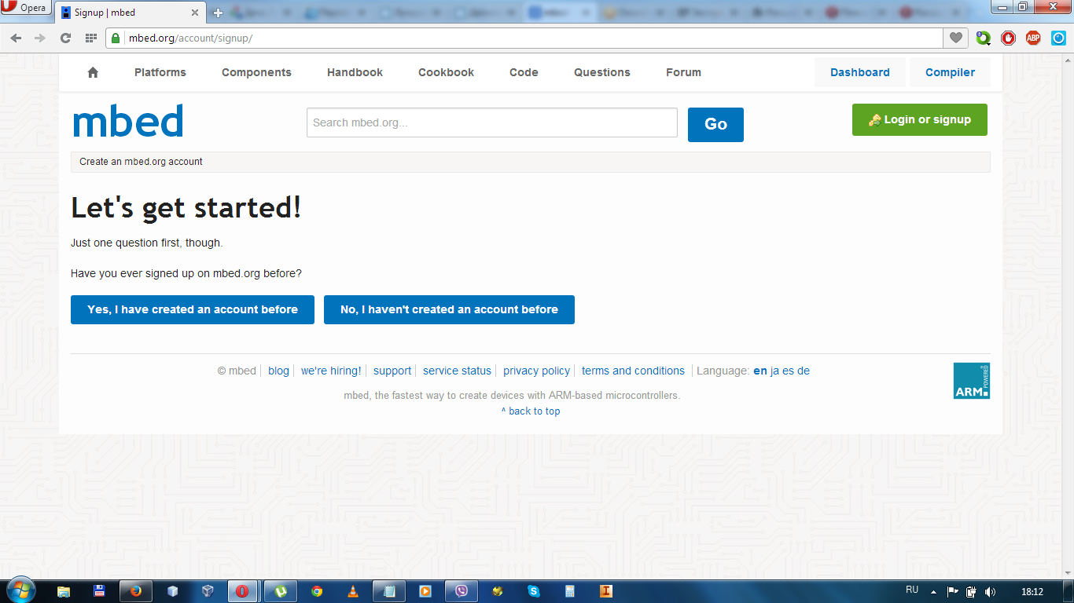This screenshot has height=603, width=1074.
Task: Open a new browser tab
Action: point(219,13)
